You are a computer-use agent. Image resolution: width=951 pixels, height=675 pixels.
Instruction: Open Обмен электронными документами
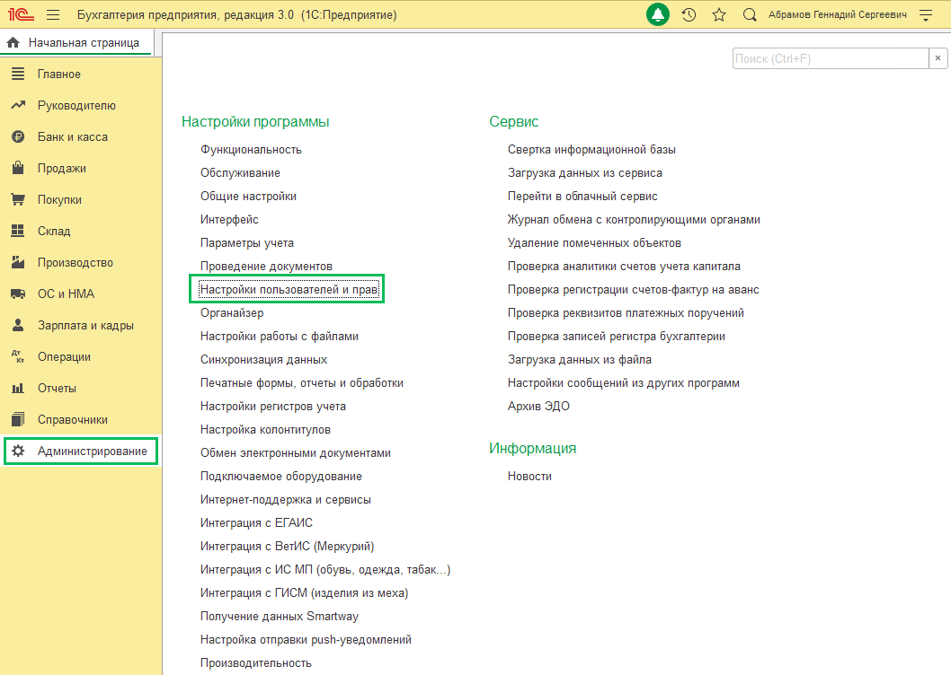pos(296,453)
